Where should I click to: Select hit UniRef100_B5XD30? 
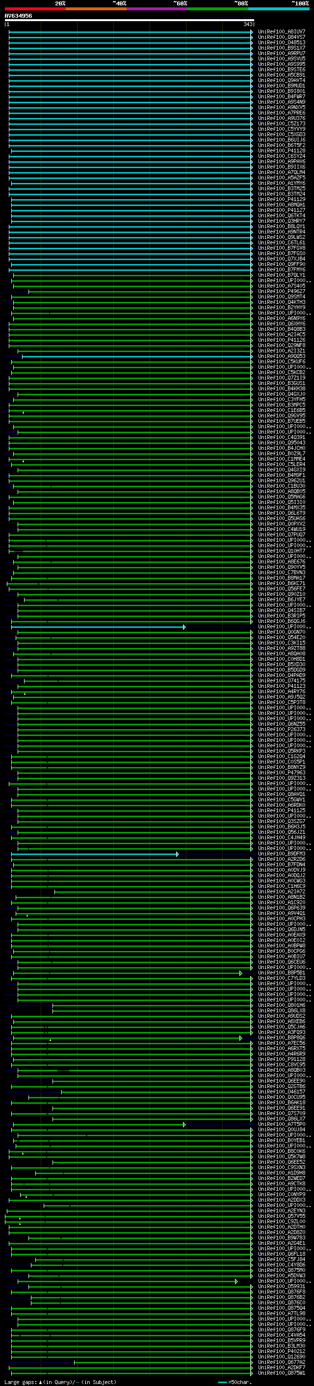click(x=282, y=665)
